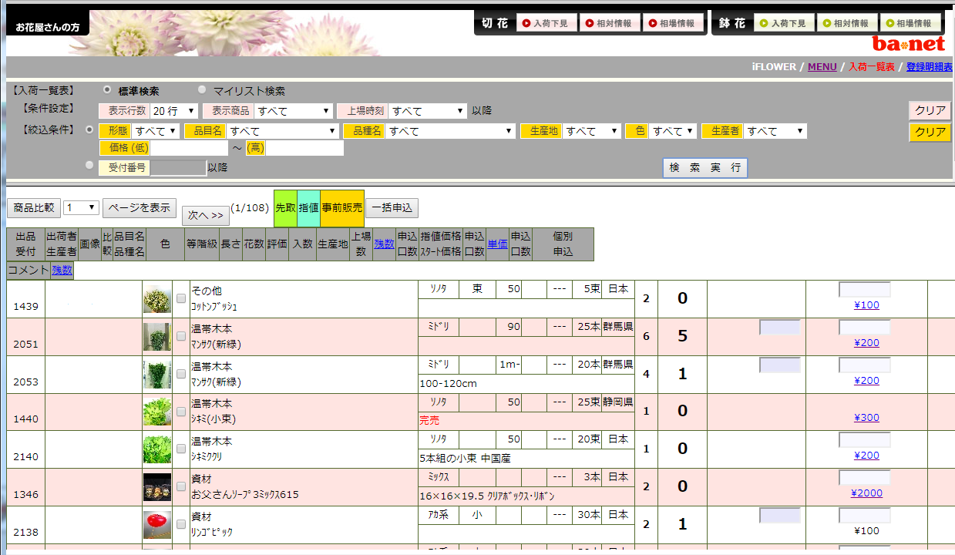This screenshot has width=955, height=555.
Task: Open the 登録明細表 link
Action: [929, 67]
